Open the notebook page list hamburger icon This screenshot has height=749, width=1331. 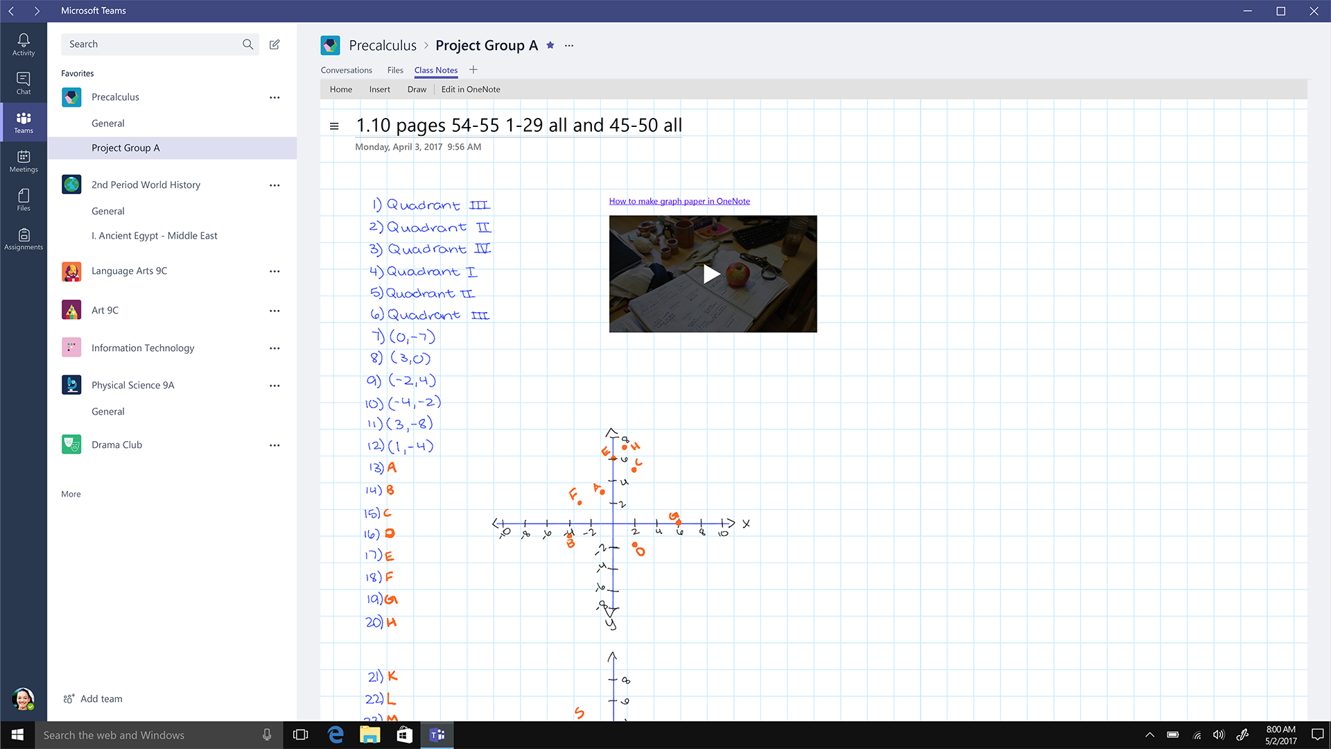[334, 126]
